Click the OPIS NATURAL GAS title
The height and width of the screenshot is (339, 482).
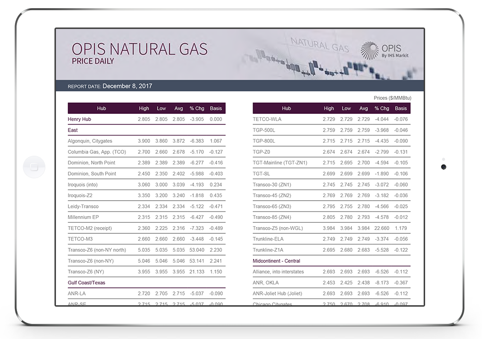[x=140, y=49]
